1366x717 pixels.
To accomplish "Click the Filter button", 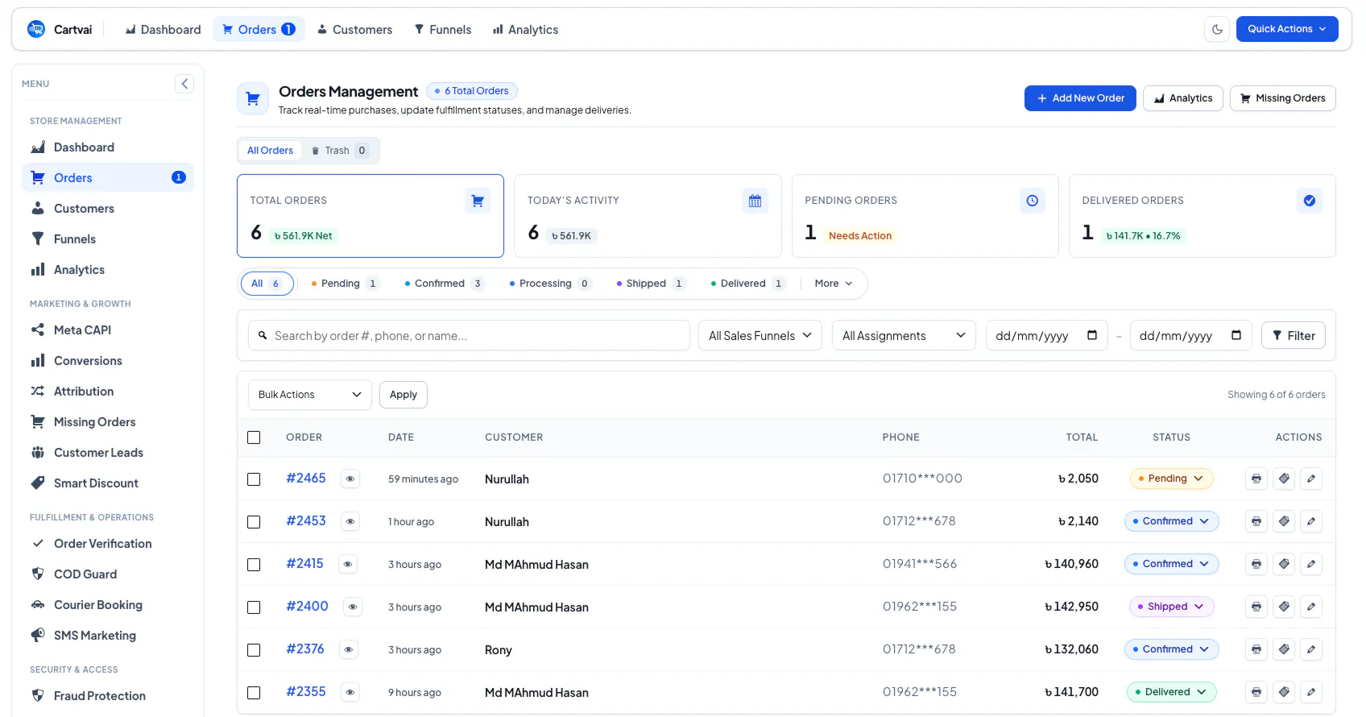I will pos(1294,335).
